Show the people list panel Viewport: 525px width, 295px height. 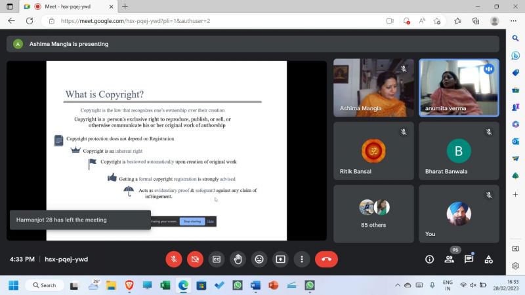pos(449,259)
